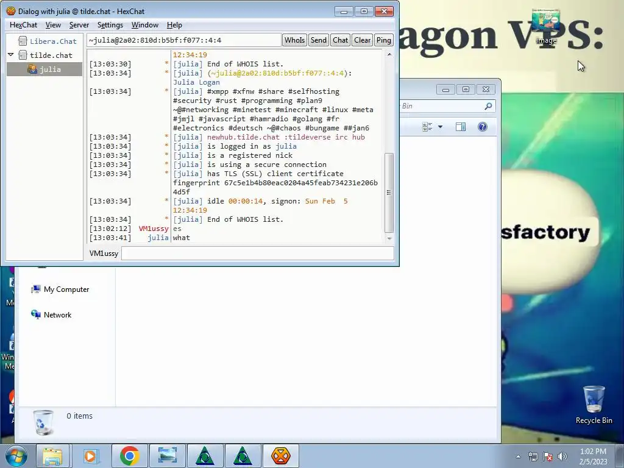
Task: Click the network tray icon
Action: (533, 456)
